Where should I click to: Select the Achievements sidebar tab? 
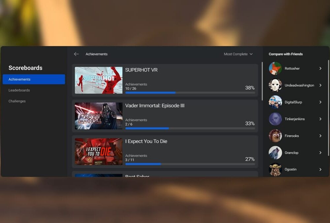coord(34,79)
